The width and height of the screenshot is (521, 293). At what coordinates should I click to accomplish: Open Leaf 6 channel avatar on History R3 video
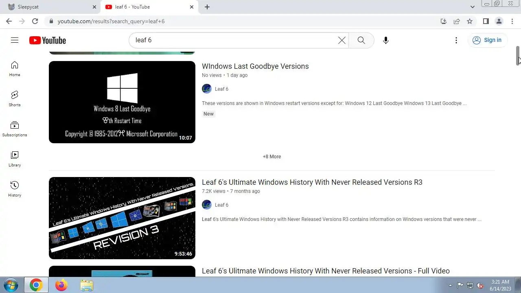pos(207,205)
